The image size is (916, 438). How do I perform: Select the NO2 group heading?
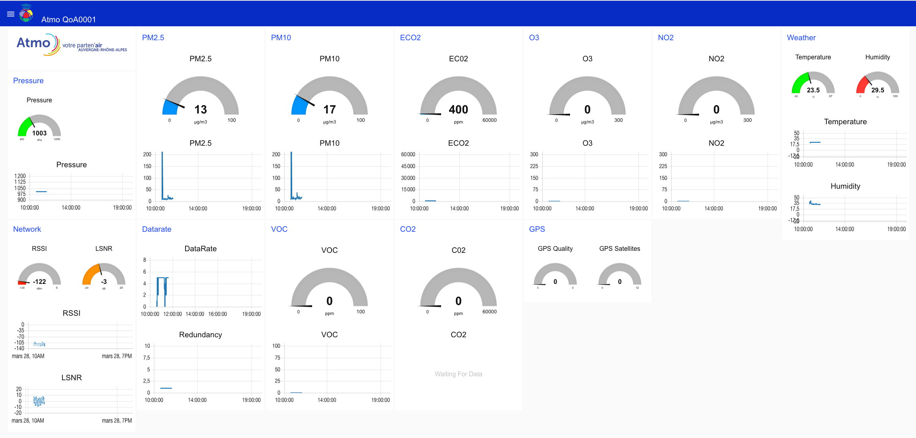666,37
